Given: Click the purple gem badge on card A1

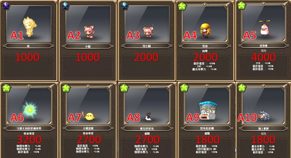Looking at the screenshot, I should click(x=6, y=6).
